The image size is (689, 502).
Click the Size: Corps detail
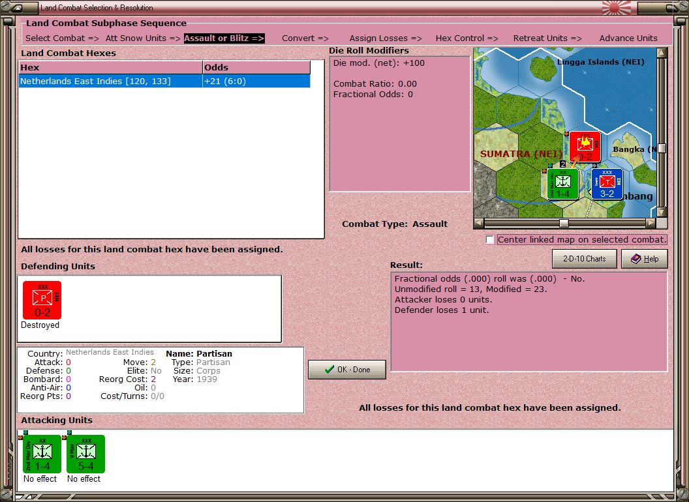(x=197, y=371)
